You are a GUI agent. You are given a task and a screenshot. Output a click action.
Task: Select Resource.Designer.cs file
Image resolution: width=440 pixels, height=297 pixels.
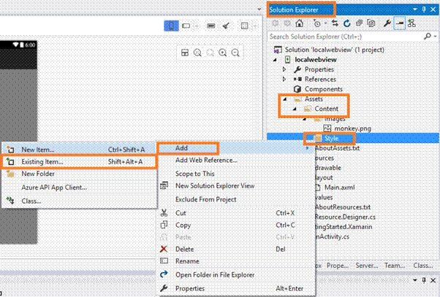coord(345,217)
